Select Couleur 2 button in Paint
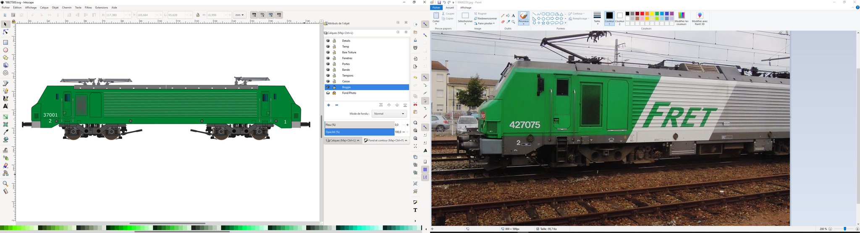Image resolution: width=860 pixels, height=233 pixels. tap(620, 18)
